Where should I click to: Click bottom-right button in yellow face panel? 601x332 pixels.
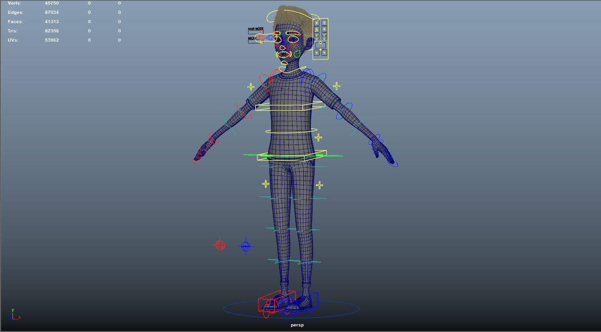pyautogui.click(x=324, y=53)
